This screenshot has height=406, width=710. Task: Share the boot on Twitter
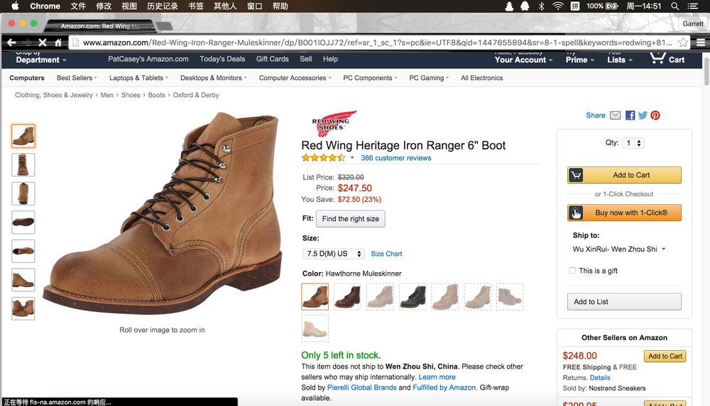(643, 115)
